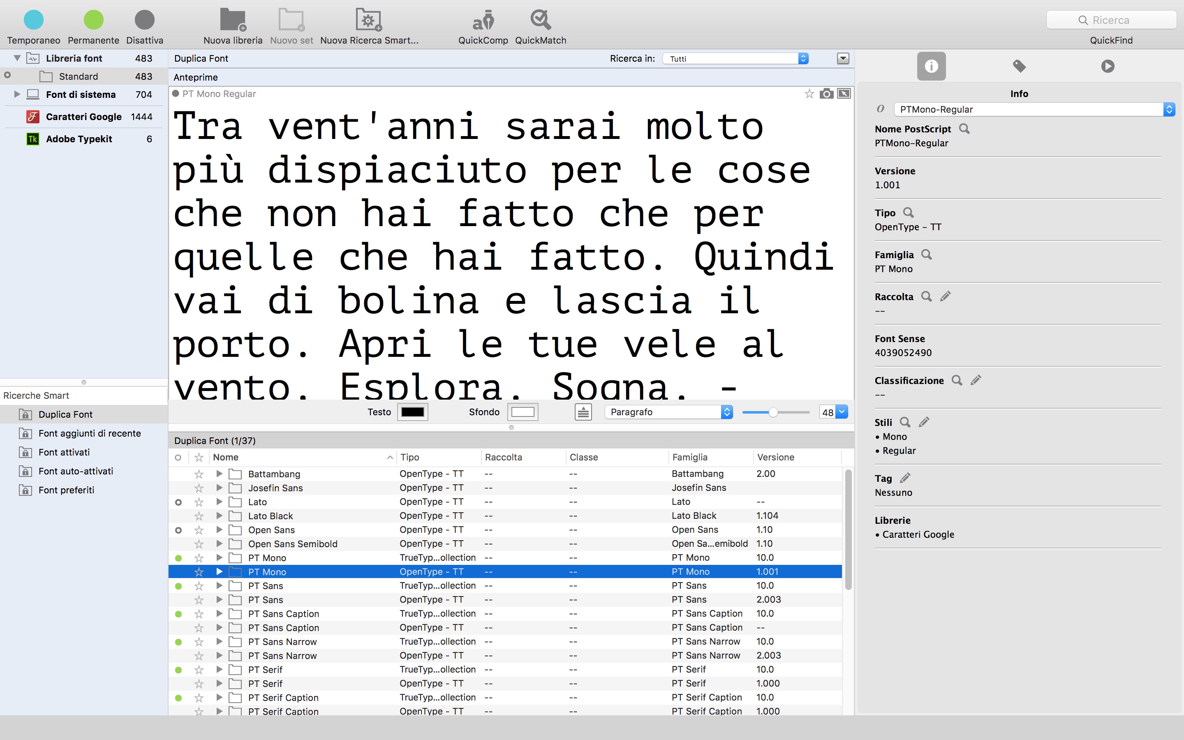Screen dimensions: 1184x740
Task: Star the Battambang font as favorite
Action: coord(199,474)
